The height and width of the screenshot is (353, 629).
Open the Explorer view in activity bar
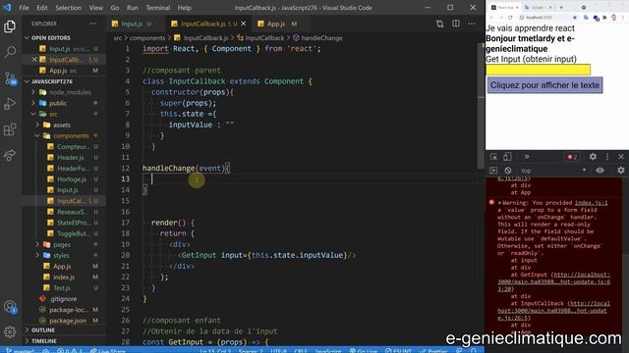pyautogui.click(x=10, y=26)
